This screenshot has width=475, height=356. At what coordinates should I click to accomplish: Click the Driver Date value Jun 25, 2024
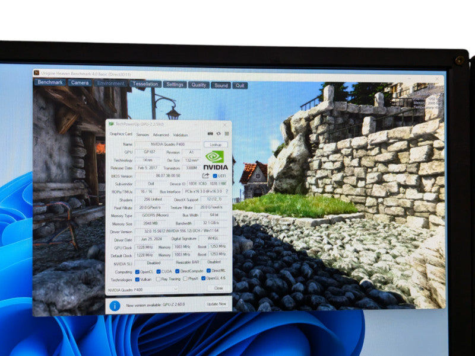pos(151,239)
